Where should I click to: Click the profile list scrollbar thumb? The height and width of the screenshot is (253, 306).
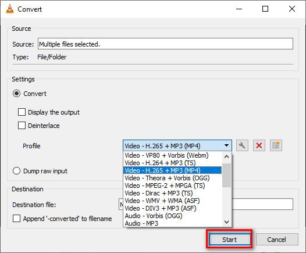point(226,176)
